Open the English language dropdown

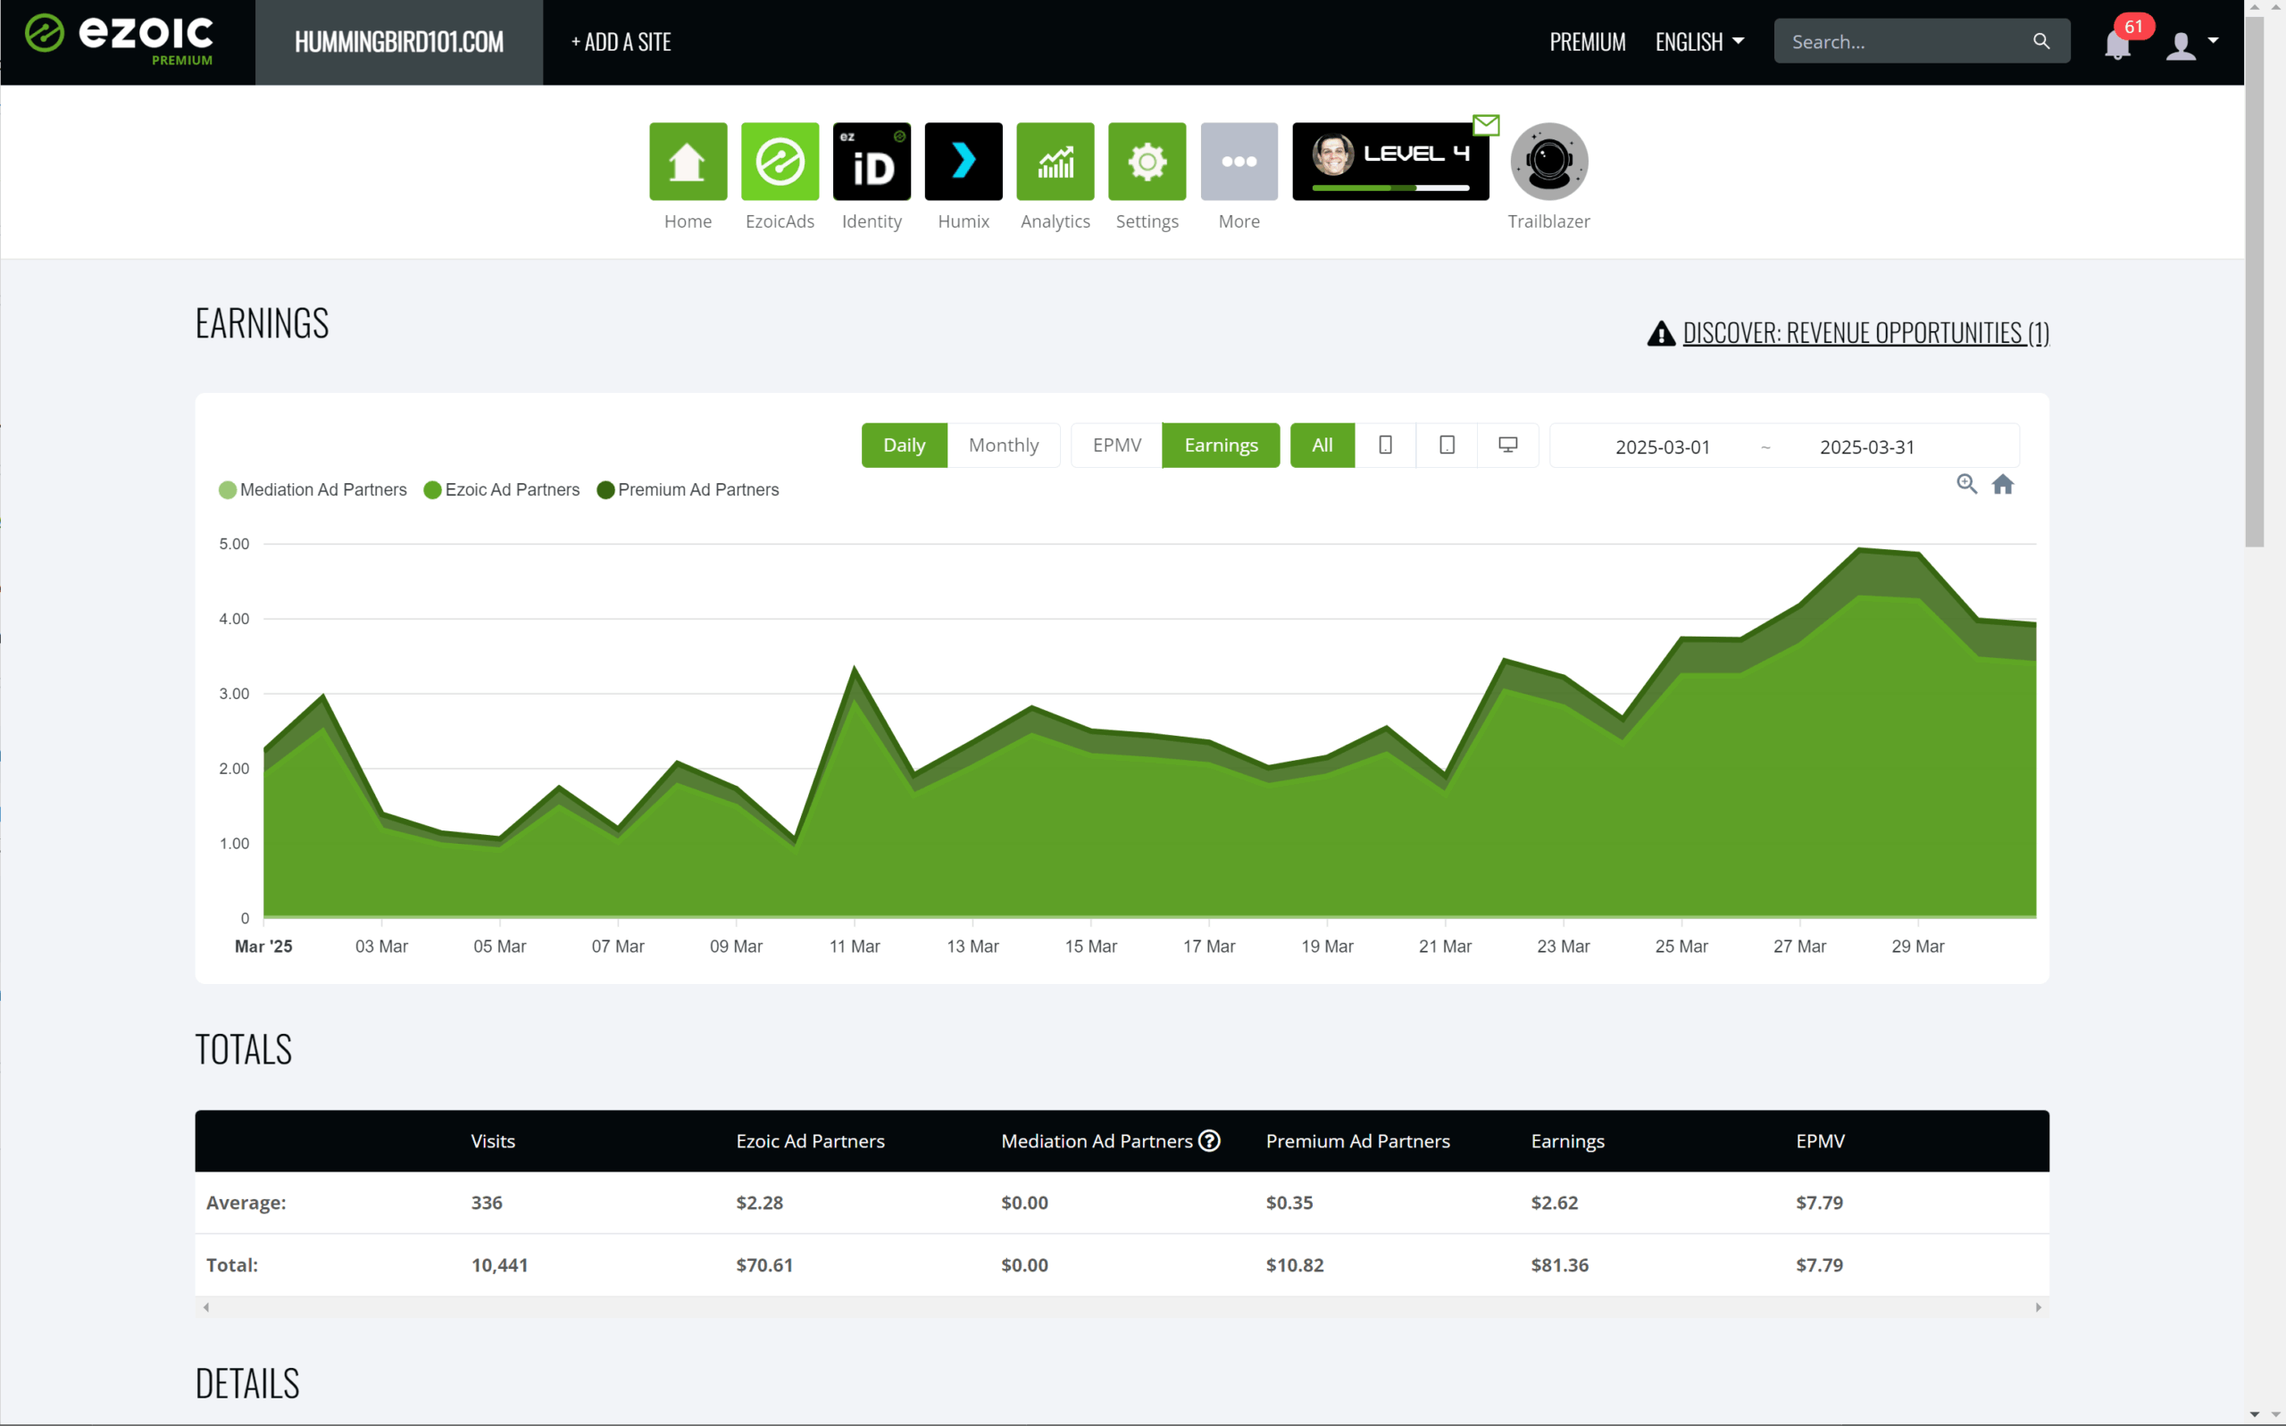coord(1699,43)
